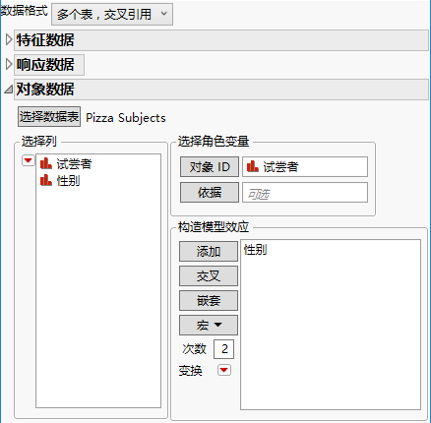Click the nominal icon beside 性别
The image size is (431, 423).
(x=46, y=180)
